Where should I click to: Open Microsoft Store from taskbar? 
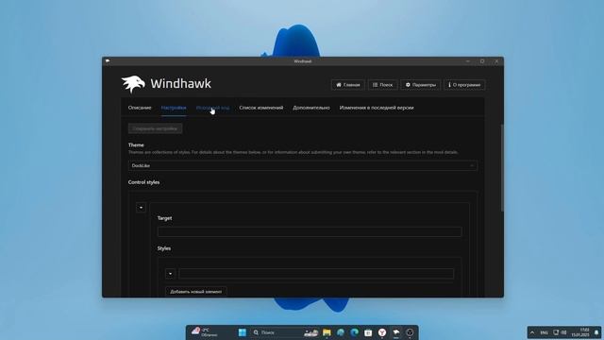point(368,332)
